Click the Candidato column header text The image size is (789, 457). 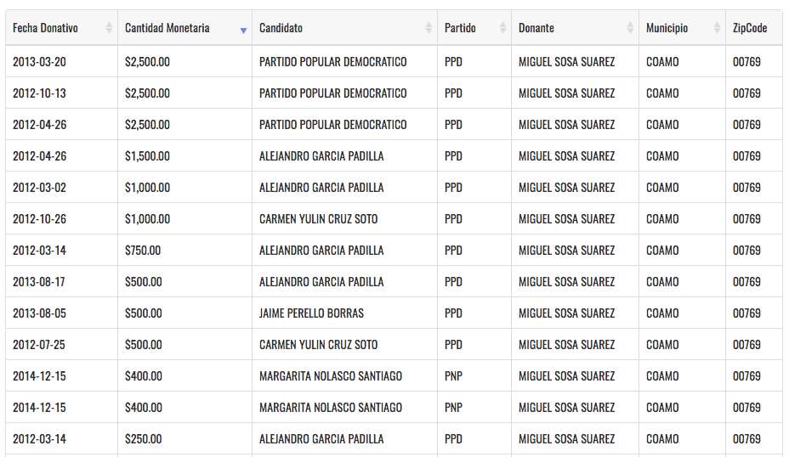click(x=281, y=28)
